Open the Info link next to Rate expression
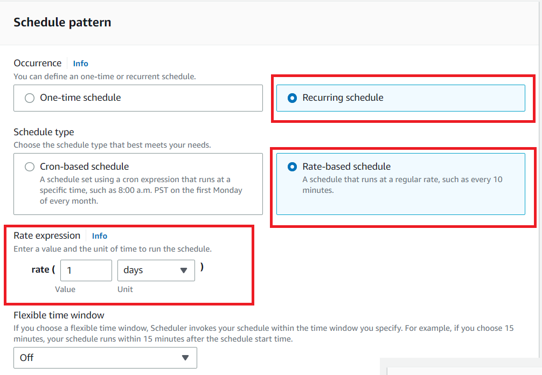The width and height of the screenshot is (542, 375). click(x=100, y=236)
